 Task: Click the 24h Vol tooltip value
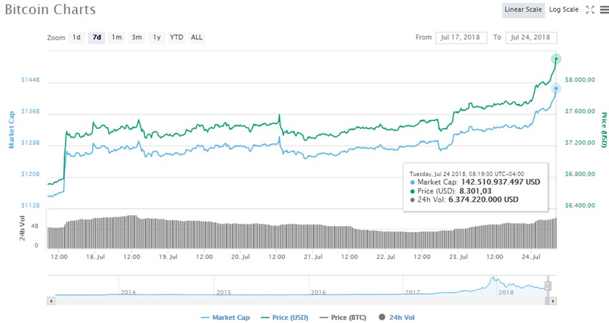click(483, 200)
